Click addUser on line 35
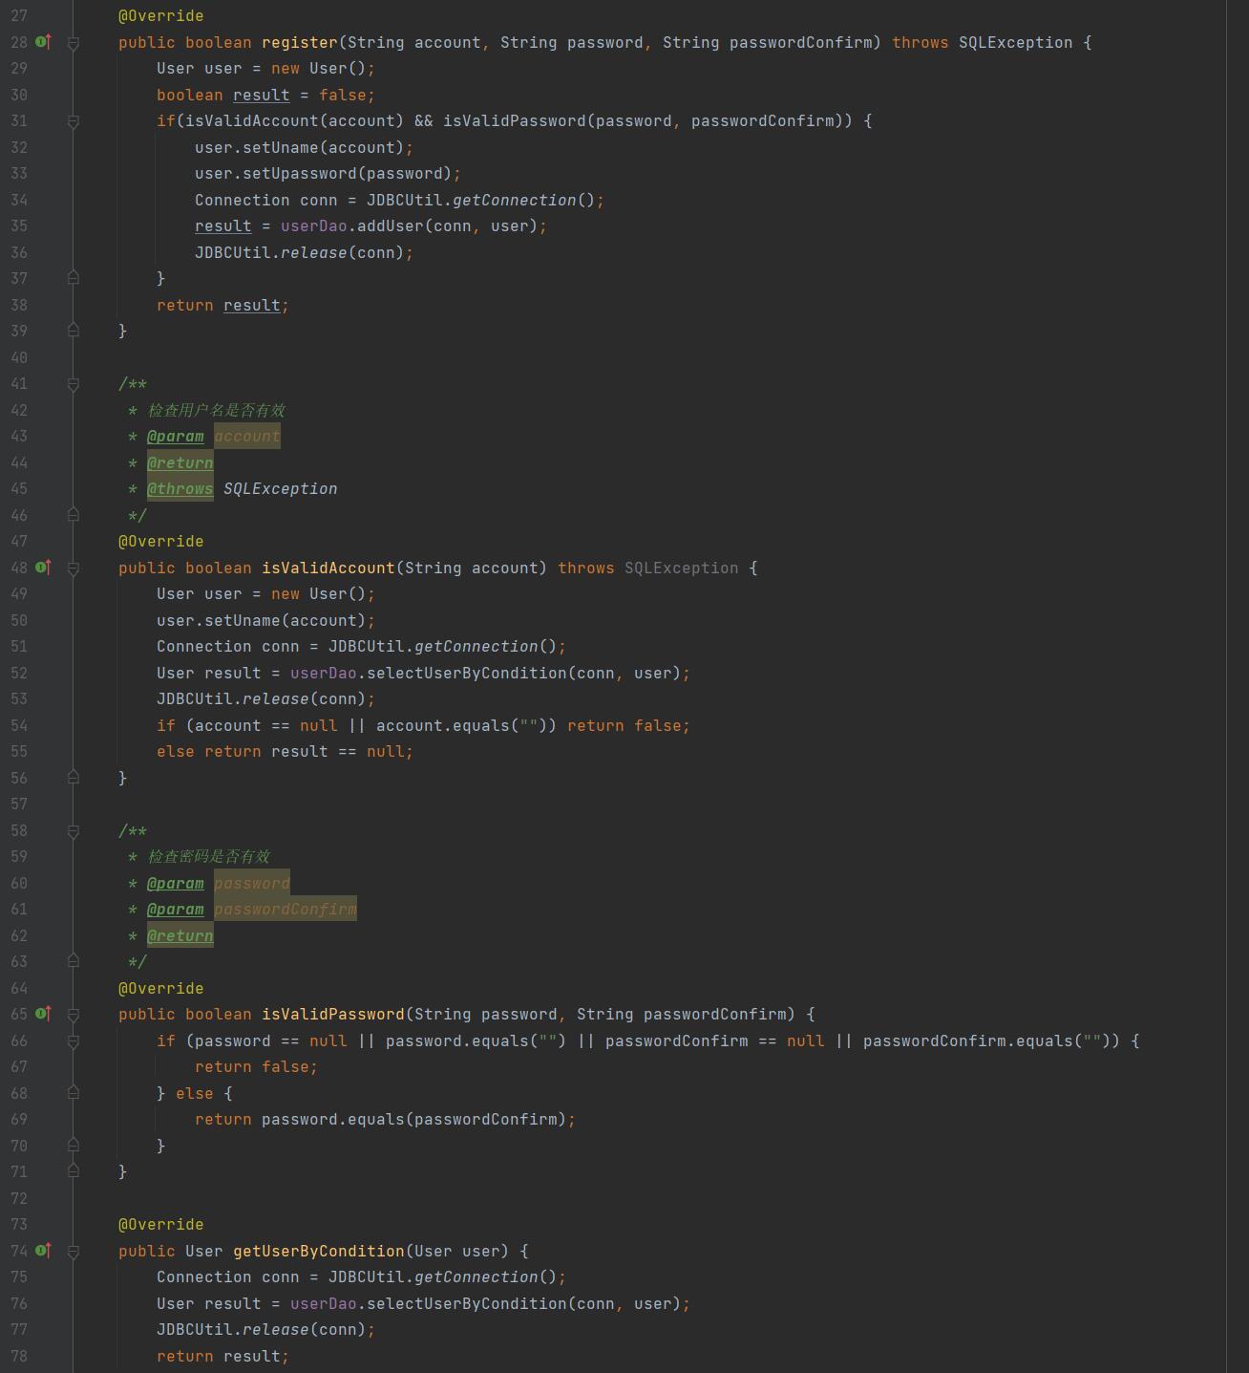The width and height of the screenshot is (1249, 1373). click(x=391, y=226)
